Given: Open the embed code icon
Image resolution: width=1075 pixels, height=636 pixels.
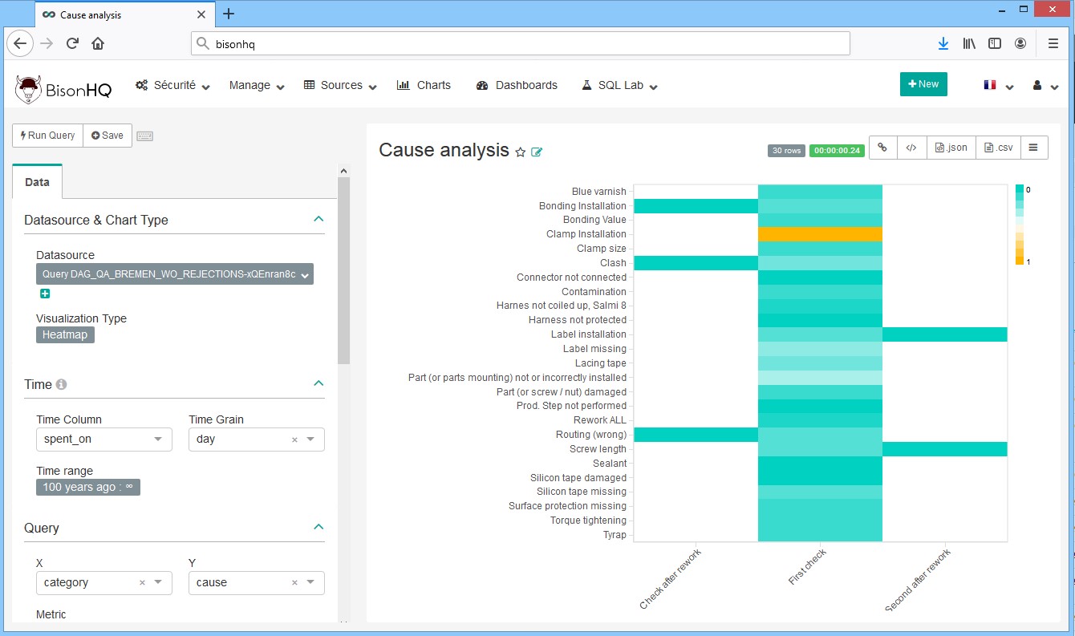Looking at the screenshot, I should point(911,148).
